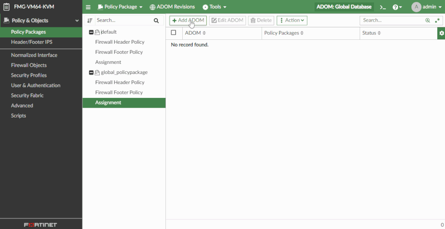Select Policy Packages in the sidebar
Viewport: 445px width, 229px height.
tap(41, 32)
